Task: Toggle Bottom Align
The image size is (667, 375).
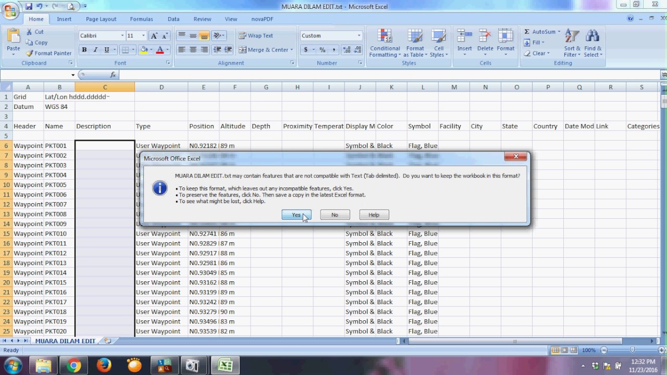Action: coord(204,35)
